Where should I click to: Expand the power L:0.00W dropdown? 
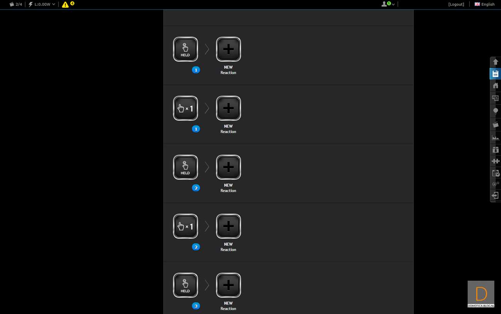point(42,4)
